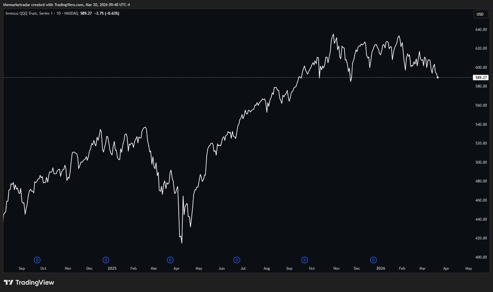Click the Jul time axis label

point(243,268)
